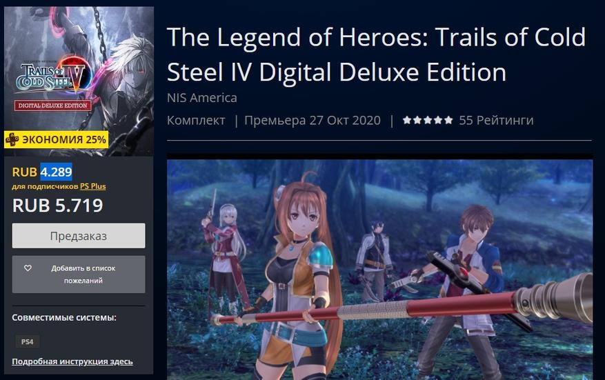The height and width of the screenshot is (380, 605).
Task: Open the PS Plus subscriber link
Action: click(93, 186)
